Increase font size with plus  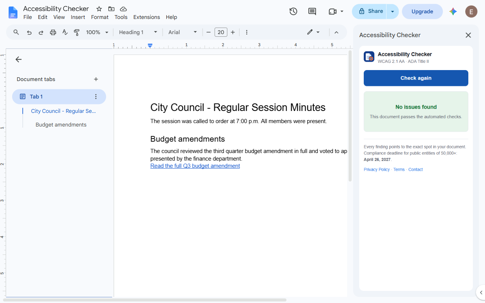pos(233,32)
